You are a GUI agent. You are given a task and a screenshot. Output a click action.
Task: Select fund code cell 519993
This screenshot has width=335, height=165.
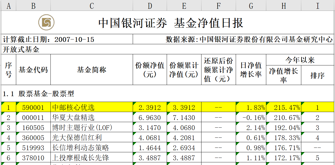33,148
